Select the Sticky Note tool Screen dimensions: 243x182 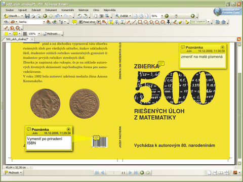(x=74, y=22)
